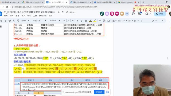Open the 說明 menu

[x=50, y=15]
